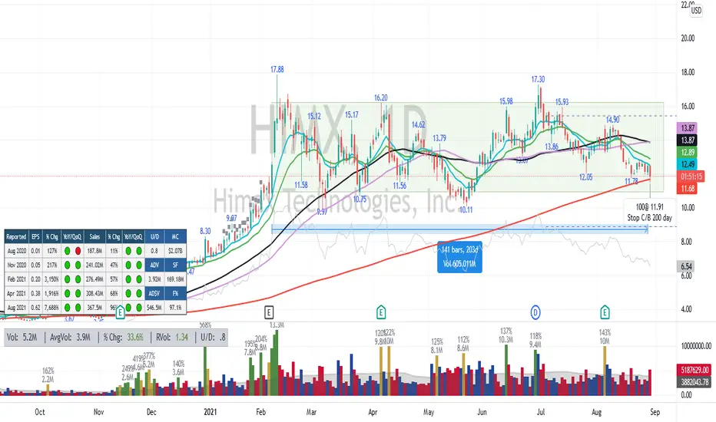Click the 'Sales' table header
The width and height of the screenshot is (716, 422).
click(94, 237)
